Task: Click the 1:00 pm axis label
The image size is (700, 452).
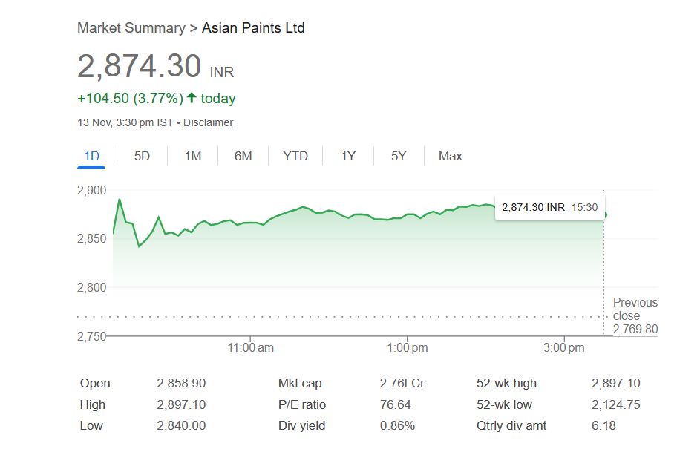Action: click(x=408, y=347)
